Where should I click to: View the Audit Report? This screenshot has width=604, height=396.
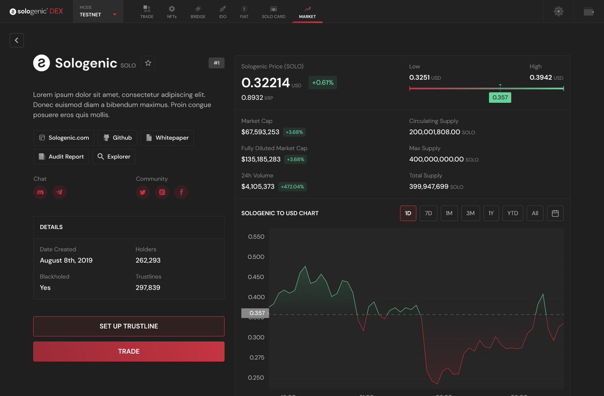click(61, 156)
